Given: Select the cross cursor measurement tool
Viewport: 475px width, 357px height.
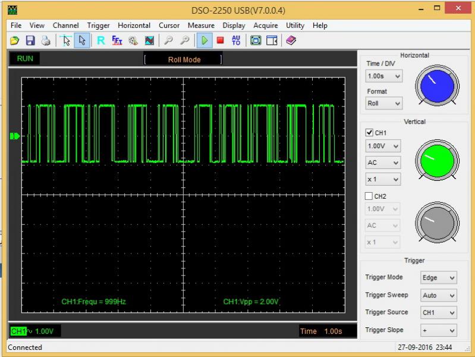Looking at the screenshot, I should [66, 40].
